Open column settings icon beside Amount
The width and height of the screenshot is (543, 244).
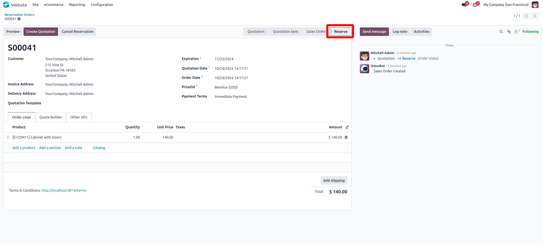pos(347,127)
